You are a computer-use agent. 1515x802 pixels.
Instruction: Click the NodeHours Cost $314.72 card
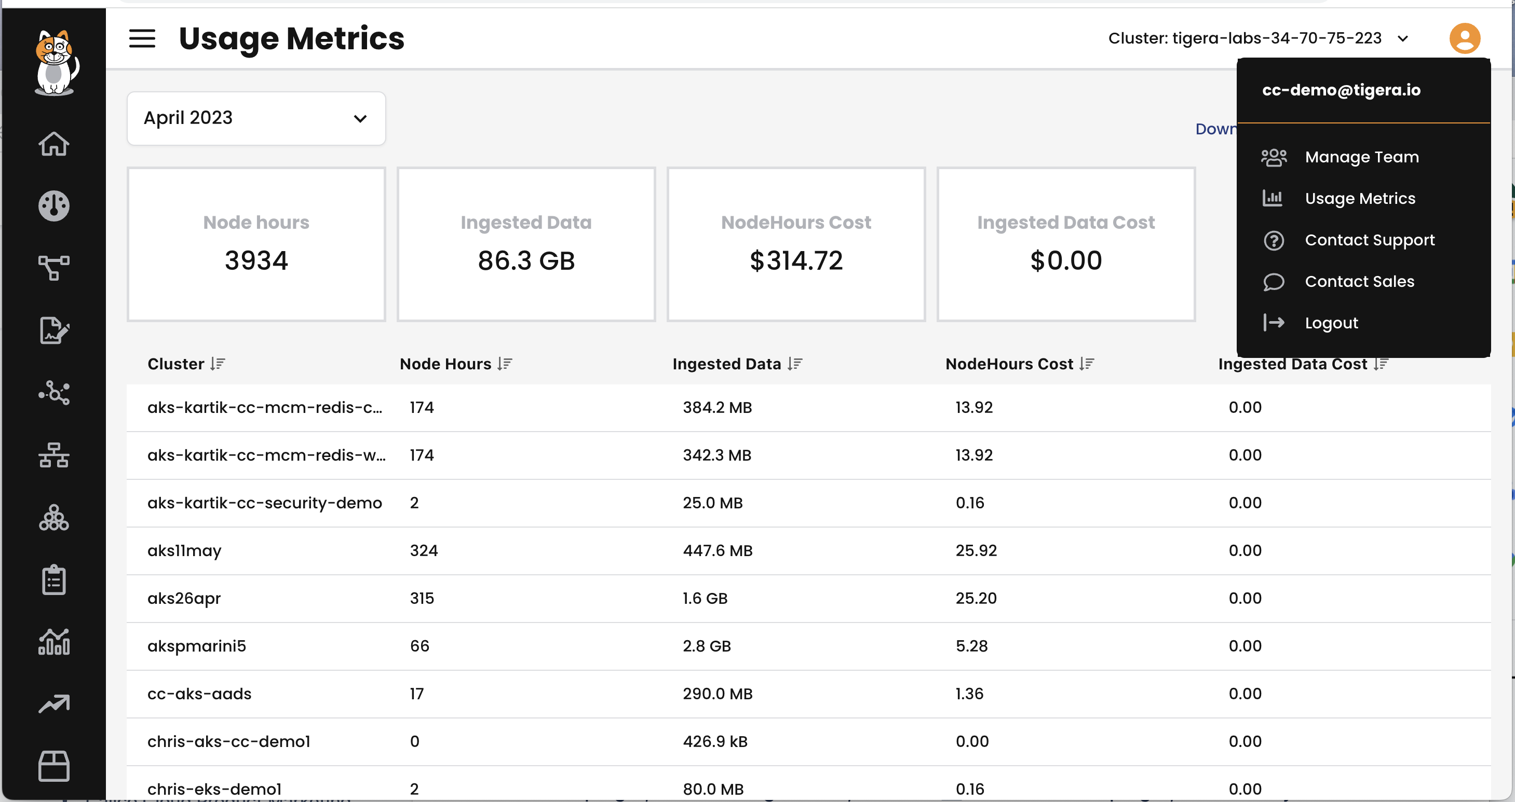pos(796,244)
